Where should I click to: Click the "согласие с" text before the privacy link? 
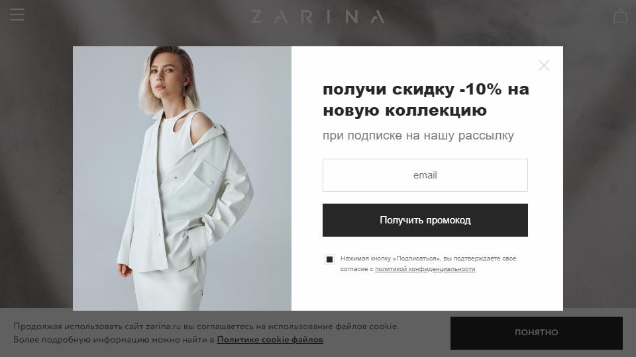coord(356,269)
